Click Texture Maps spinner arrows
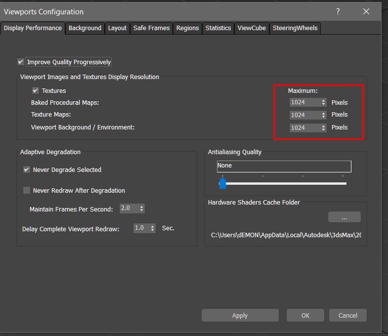Viewport: 388px width, 336px height. point(323,115)
